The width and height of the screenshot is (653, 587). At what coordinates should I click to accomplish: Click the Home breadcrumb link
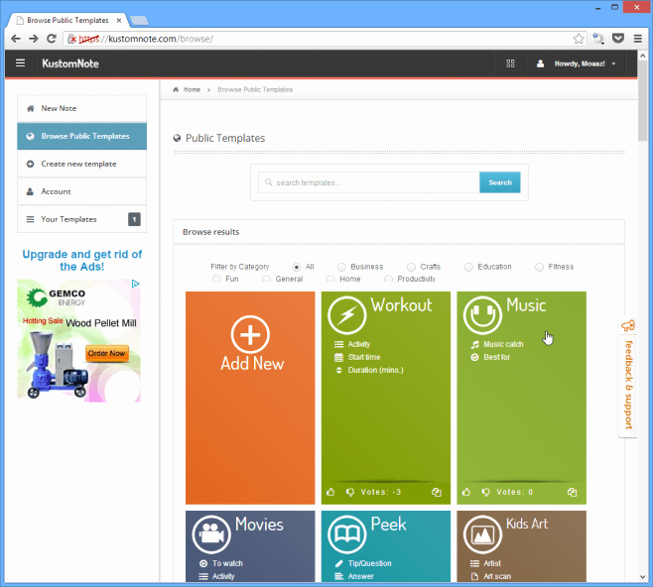(x=192, y=89)
